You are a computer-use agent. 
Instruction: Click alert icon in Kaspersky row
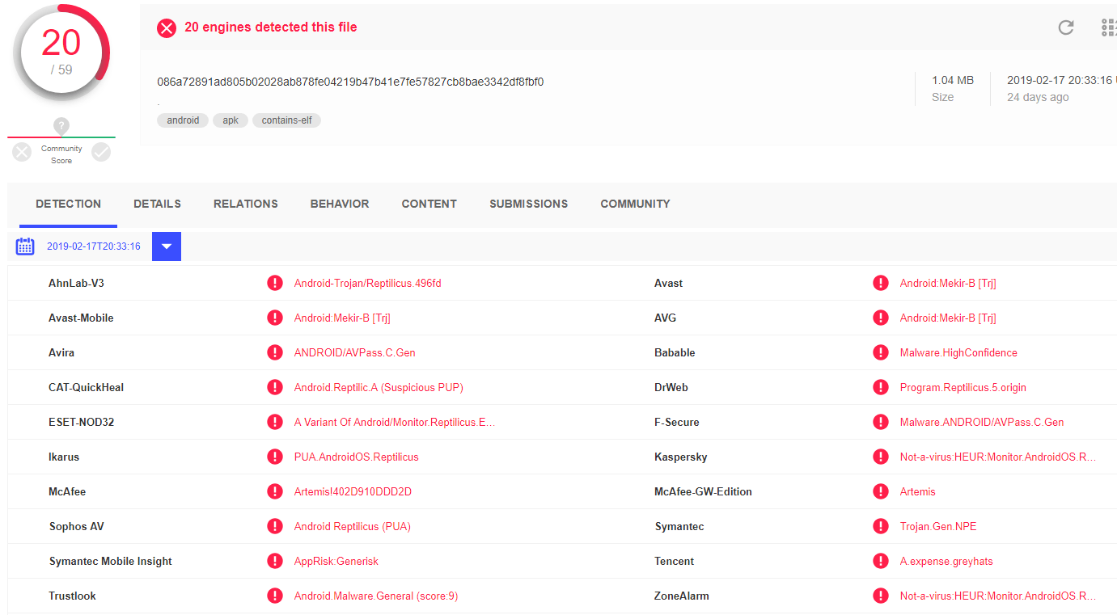pos(881,457)
